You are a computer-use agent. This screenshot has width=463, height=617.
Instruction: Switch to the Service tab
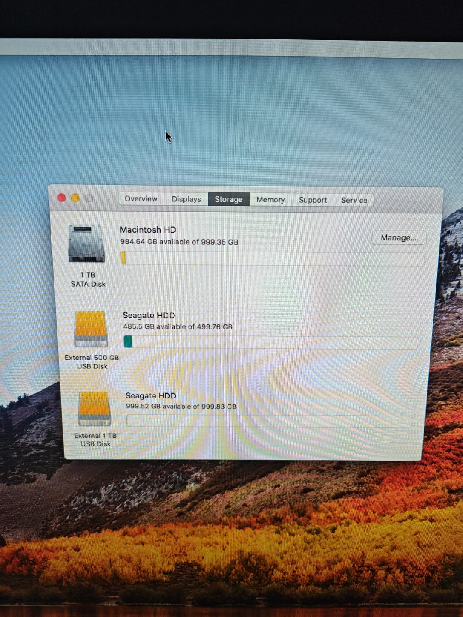(x=354, y=200)
